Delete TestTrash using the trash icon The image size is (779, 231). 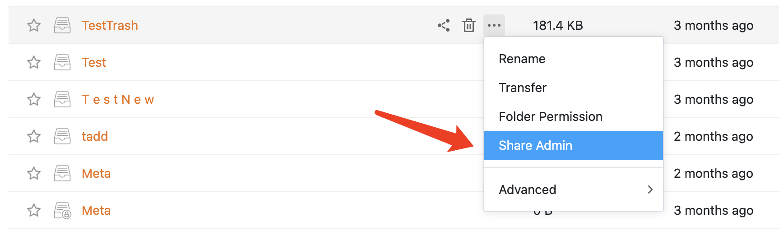pos(469,25)
